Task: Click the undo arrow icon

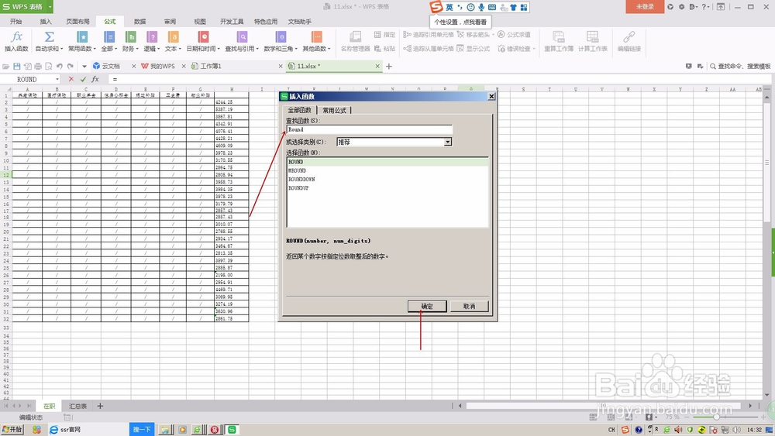Action: pyautogui.click(x=60, y=66)
